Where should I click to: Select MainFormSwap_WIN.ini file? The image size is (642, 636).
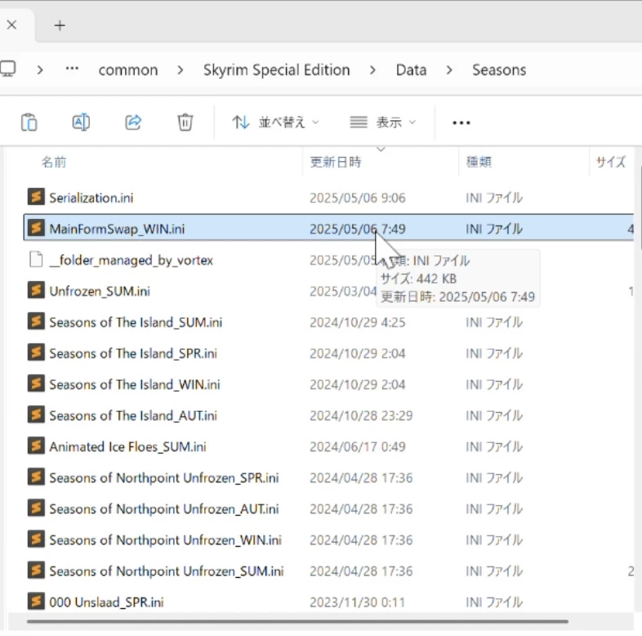pos(329,228)
